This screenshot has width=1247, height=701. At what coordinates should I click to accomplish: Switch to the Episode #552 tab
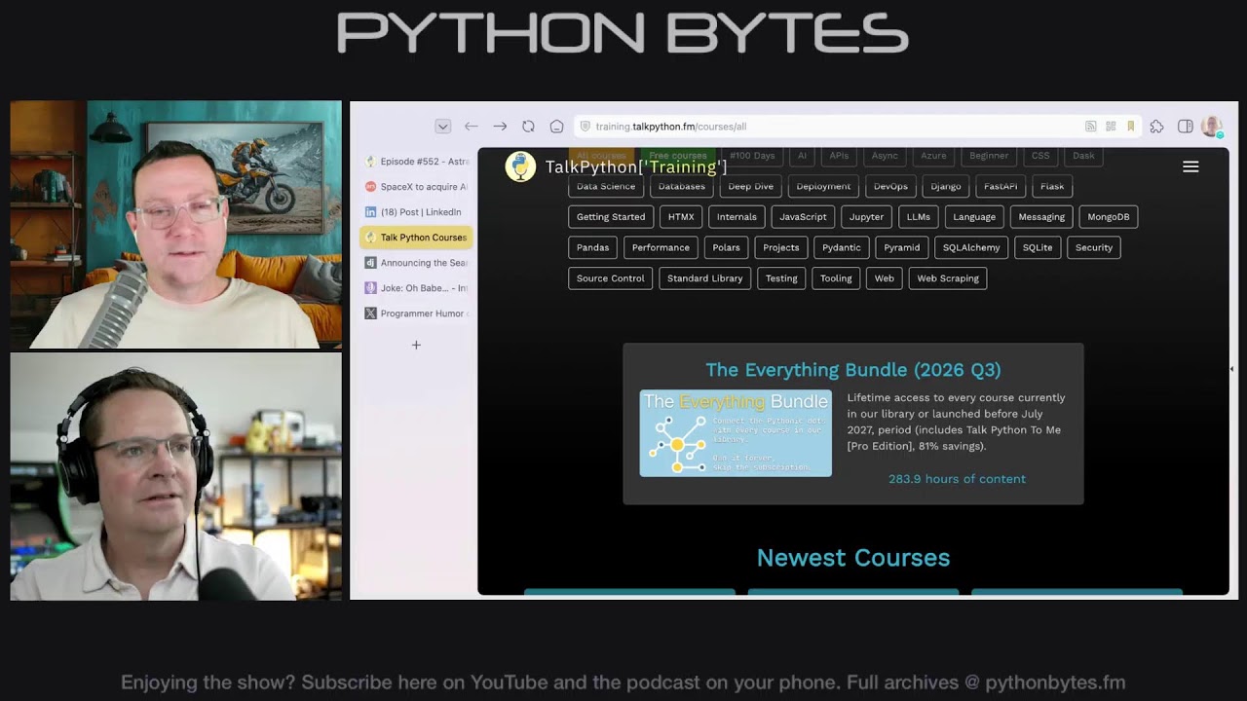[416, 162]
